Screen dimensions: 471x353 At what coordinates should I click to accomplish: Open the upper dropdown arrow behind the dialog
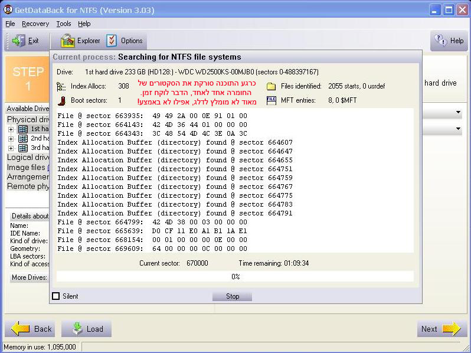pos(458,113)
